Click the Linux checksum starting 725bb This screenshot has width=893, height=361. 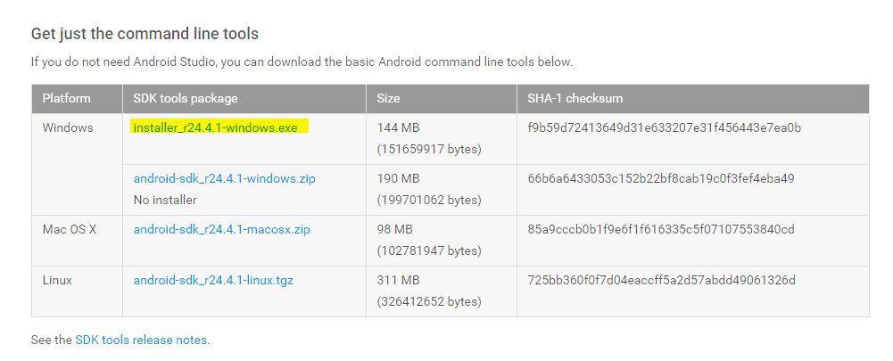(662, 280)
